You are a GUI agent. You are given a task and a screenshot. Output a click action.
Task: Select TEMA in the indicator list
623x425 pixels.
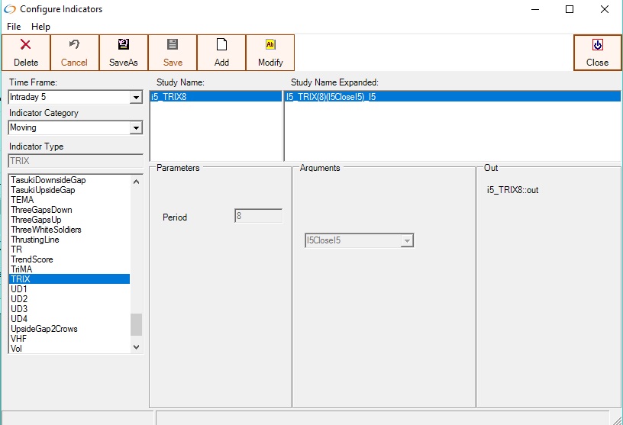pos(22,200)
